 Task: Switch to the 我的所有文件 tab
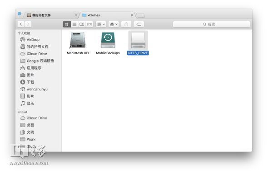(x=51, y=15)
